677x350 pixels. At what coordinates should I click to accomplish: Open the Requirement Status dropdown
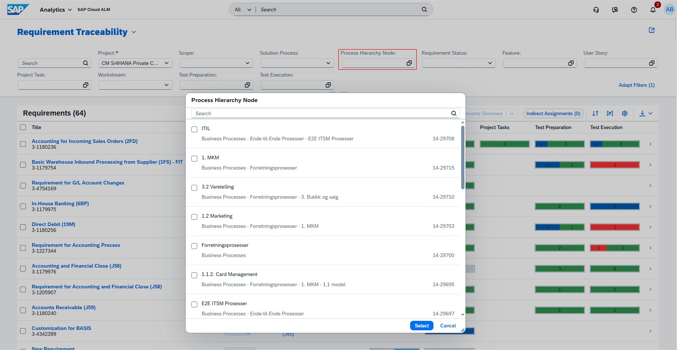[490, 63]
